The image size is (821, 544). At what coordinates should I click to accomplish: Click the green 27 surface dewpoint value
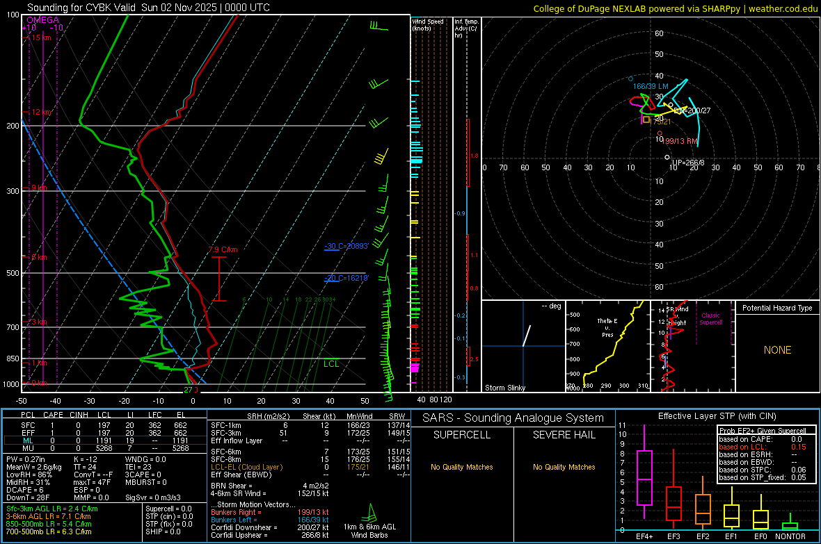[x=187, y=390]
